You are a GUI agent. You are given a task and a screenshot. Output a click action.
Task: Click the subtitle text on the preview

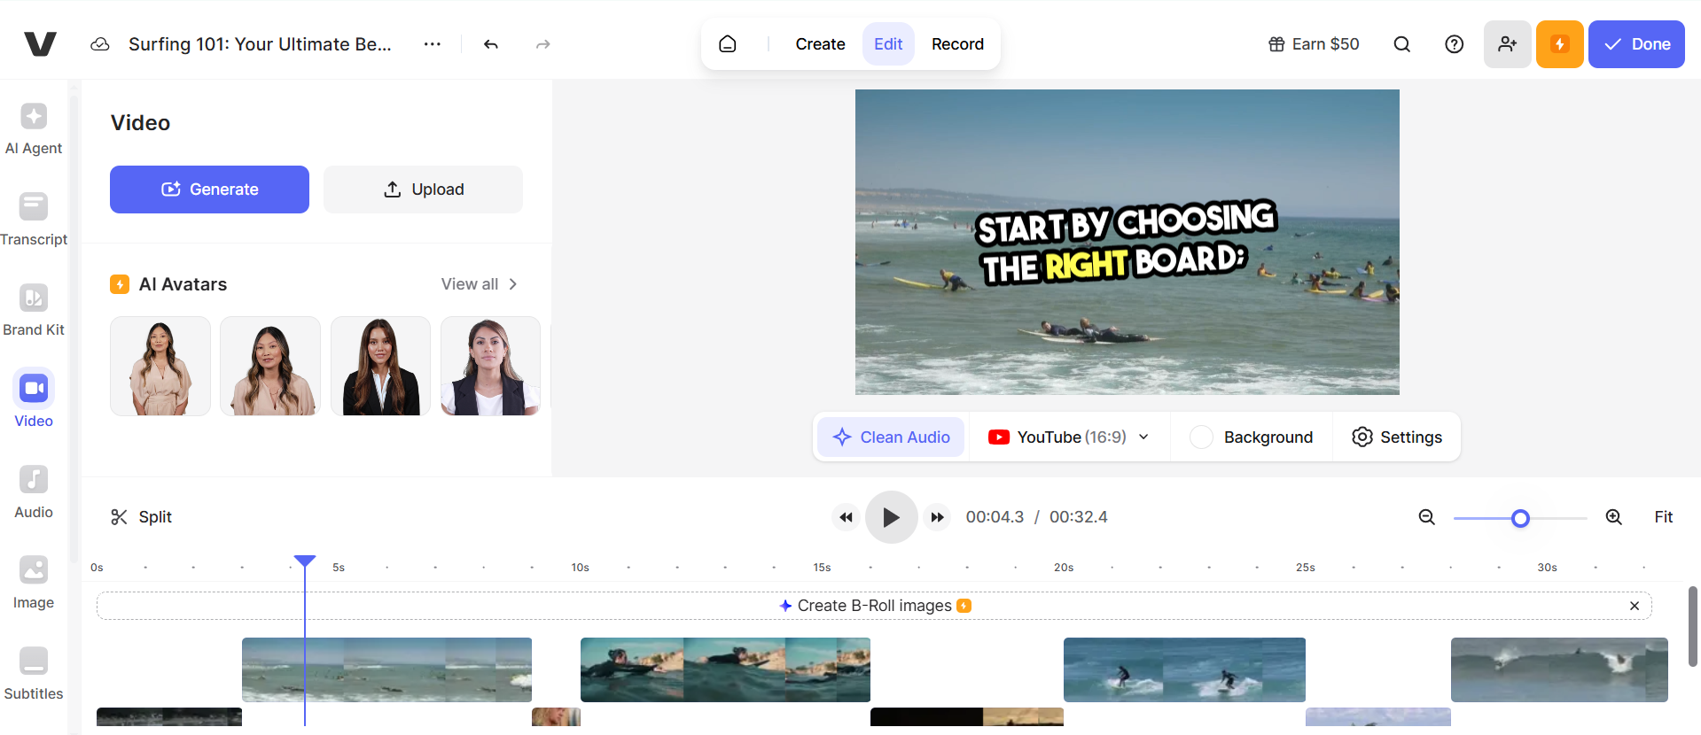coord(1126,243)
